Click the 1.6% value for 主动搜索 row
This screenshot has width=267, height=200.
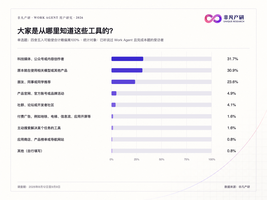231,128
